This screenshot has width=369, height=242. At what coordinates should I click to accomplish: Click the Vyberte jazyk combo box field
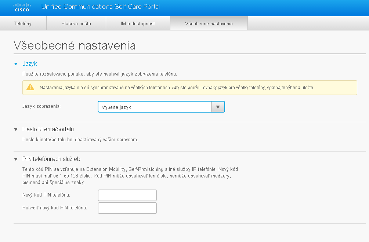pos(161,107)
